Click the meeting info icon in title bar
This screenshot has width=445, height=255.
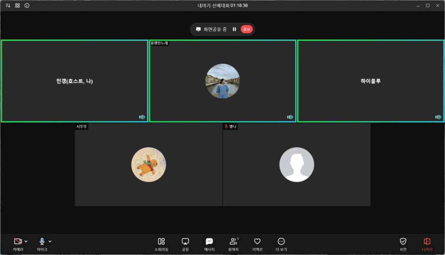[x=27, y=6]
